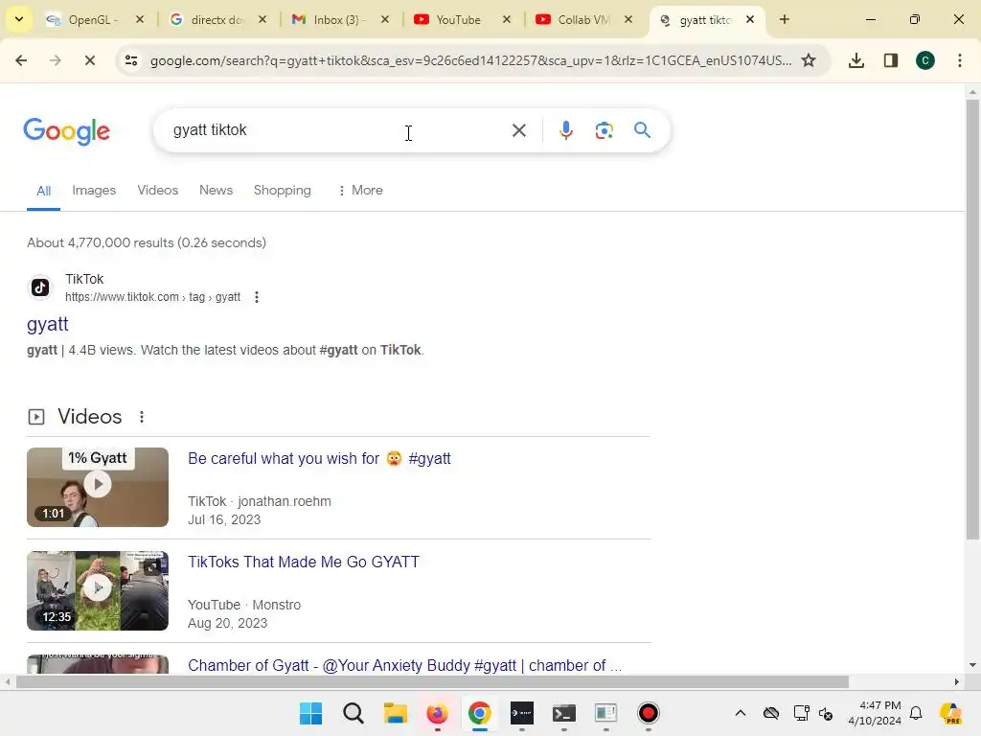Close the directx doc tab
The image size is (981, 736).
tap(262, 19)
